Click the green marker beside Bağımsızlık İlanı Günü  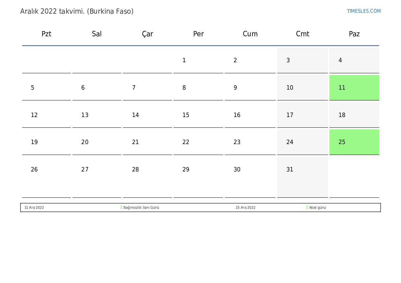(x=121, y=207)
